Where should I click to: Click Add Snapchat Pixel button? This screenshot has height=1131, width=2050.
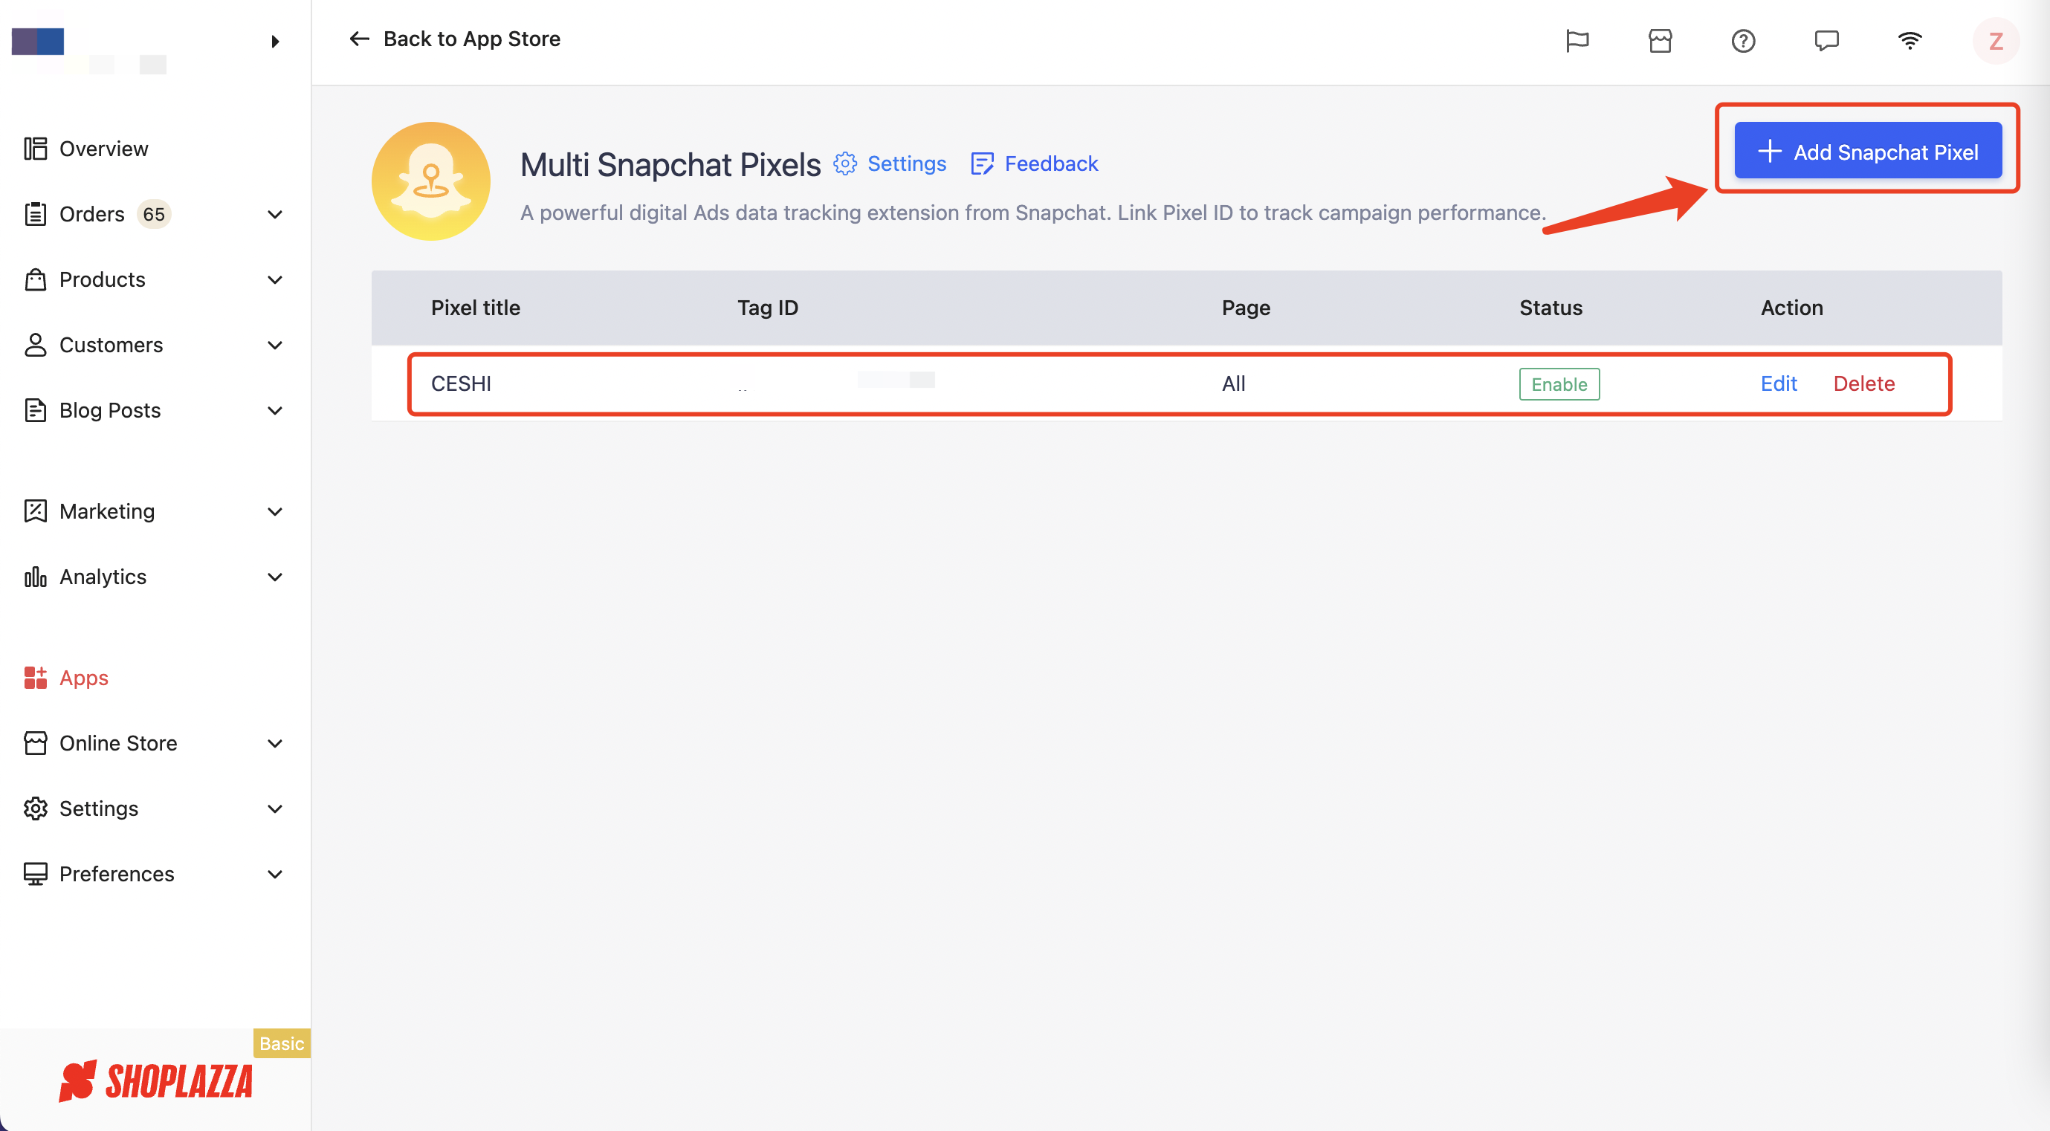[1867, 150]
